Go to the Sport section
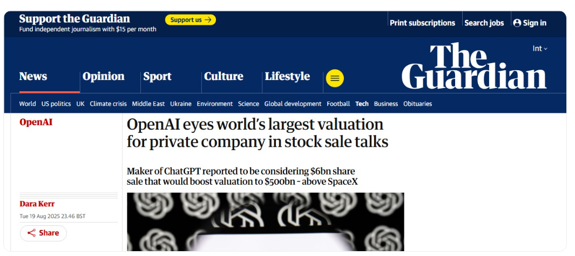 click(157, 77)
